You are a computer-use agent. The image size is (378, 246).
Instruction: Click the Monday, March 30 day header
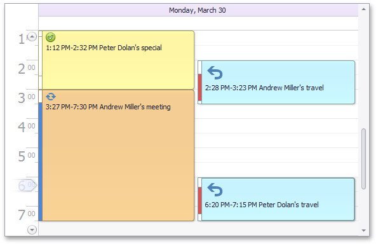point(198,10)
